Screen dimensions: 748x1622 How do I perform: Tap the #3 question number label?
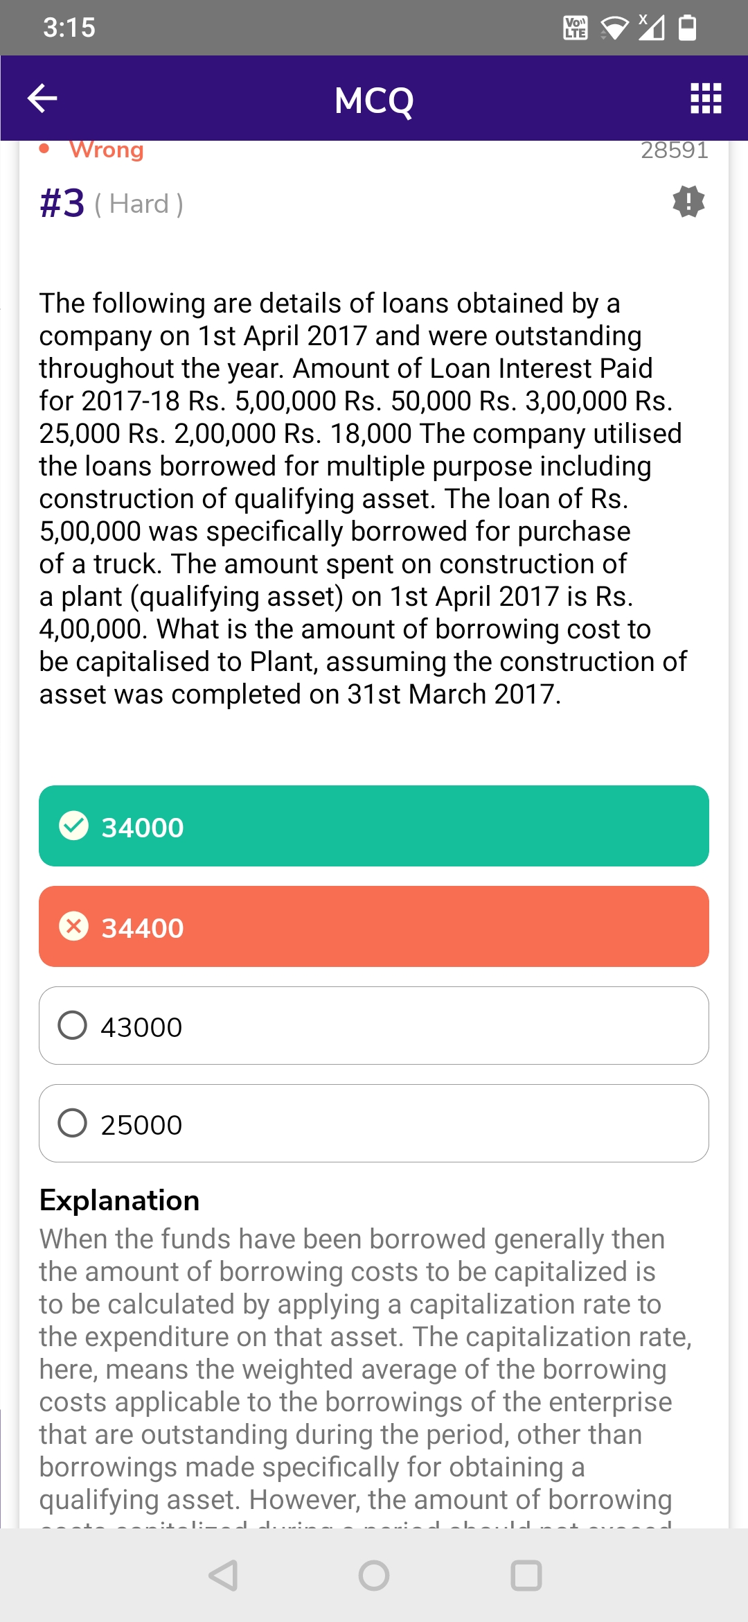click(62, 203)
